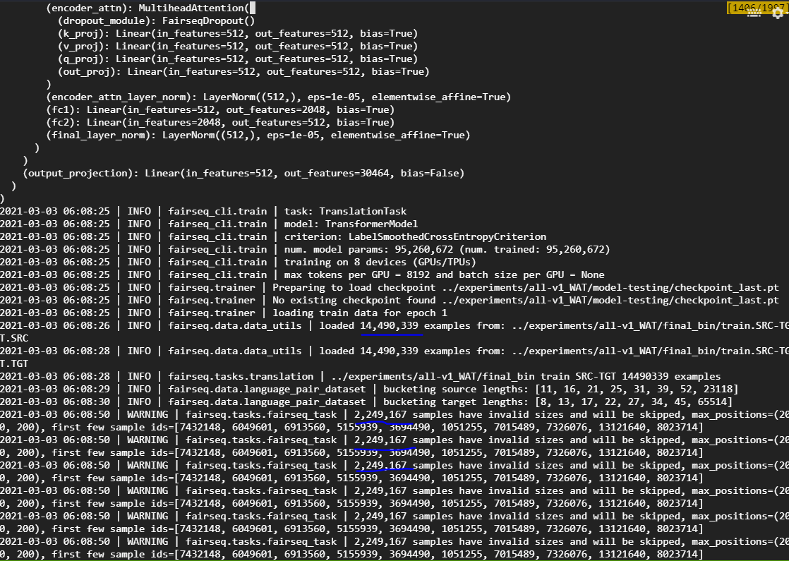Click the 1406/1997 match counter badge
This screenshot has height=561, width=789.
(740, 7)
